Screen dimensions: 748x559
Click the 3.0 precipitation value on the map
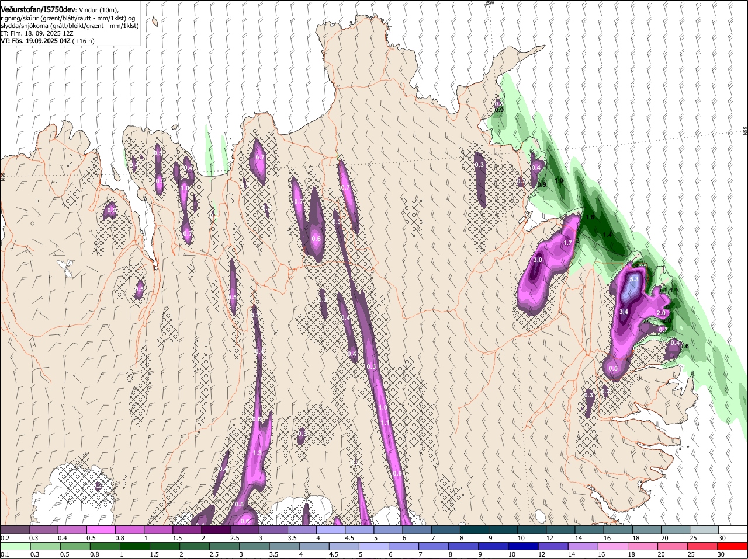point(538,260)
